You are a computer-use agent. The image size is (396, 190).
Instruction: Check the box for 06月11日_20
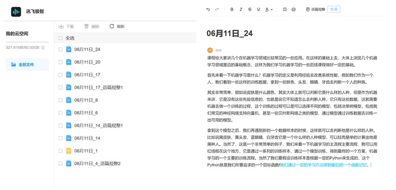coord(60,62)
